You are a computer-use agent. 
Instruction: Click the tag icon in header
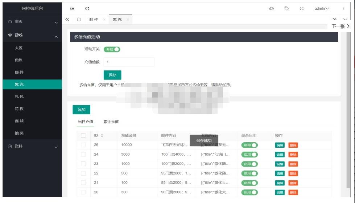coord(286,9)
